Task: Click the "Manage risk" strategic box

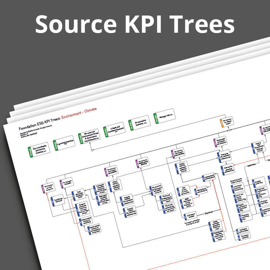Action: click(x=164, y=116)
